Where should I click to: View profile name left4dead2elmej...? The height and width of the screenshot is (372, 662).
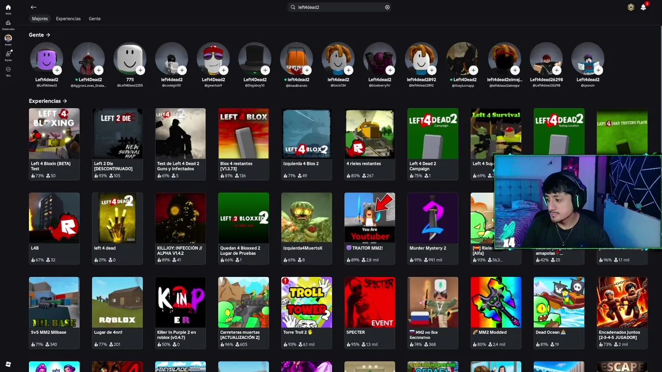505,80
